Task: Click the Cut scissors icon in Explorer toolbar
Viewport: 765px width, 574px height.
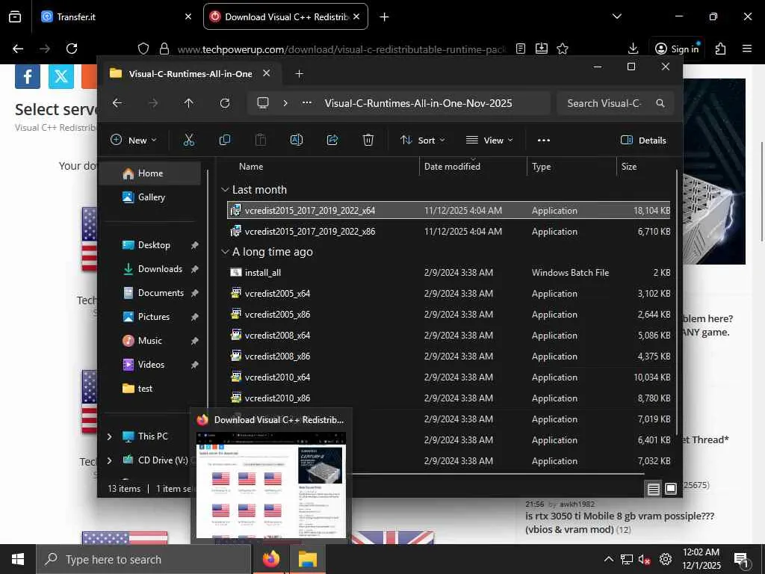Action: 189,141
